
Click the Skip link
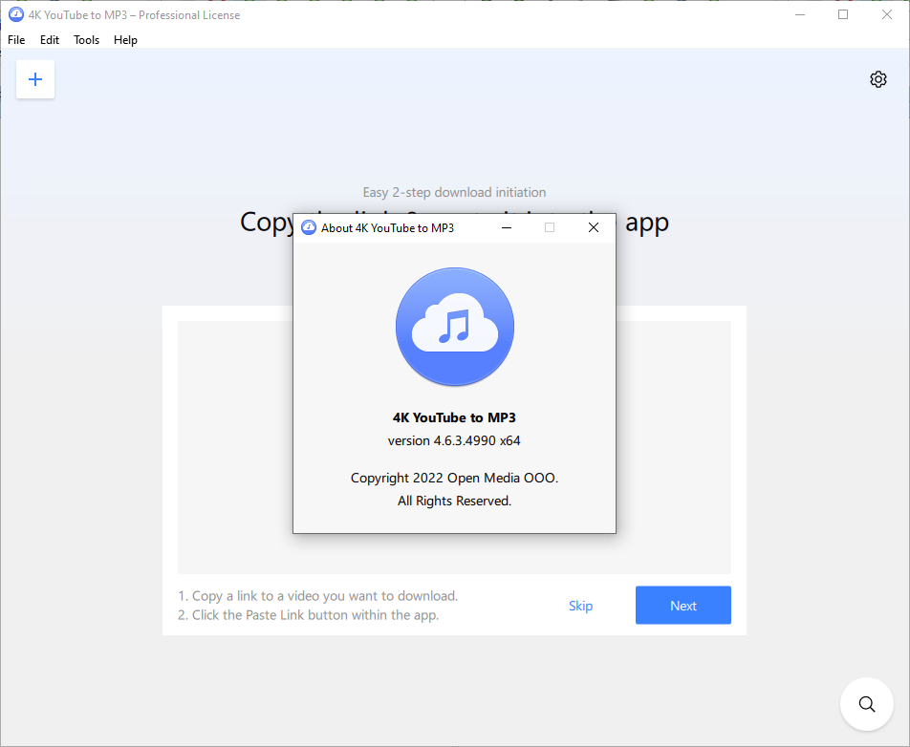580,606
